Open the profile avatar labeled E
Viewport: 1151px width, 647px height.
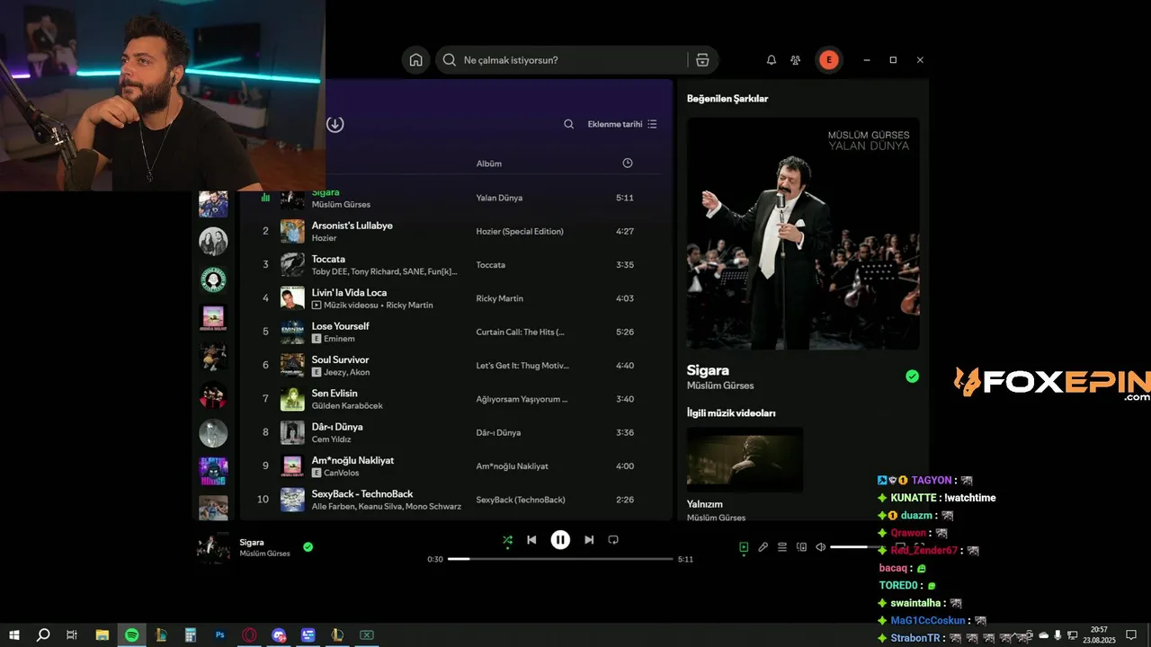pos(828,60)
